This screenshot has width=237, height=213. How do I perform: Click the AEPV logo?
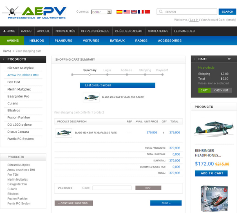click(x=34, y=12)
